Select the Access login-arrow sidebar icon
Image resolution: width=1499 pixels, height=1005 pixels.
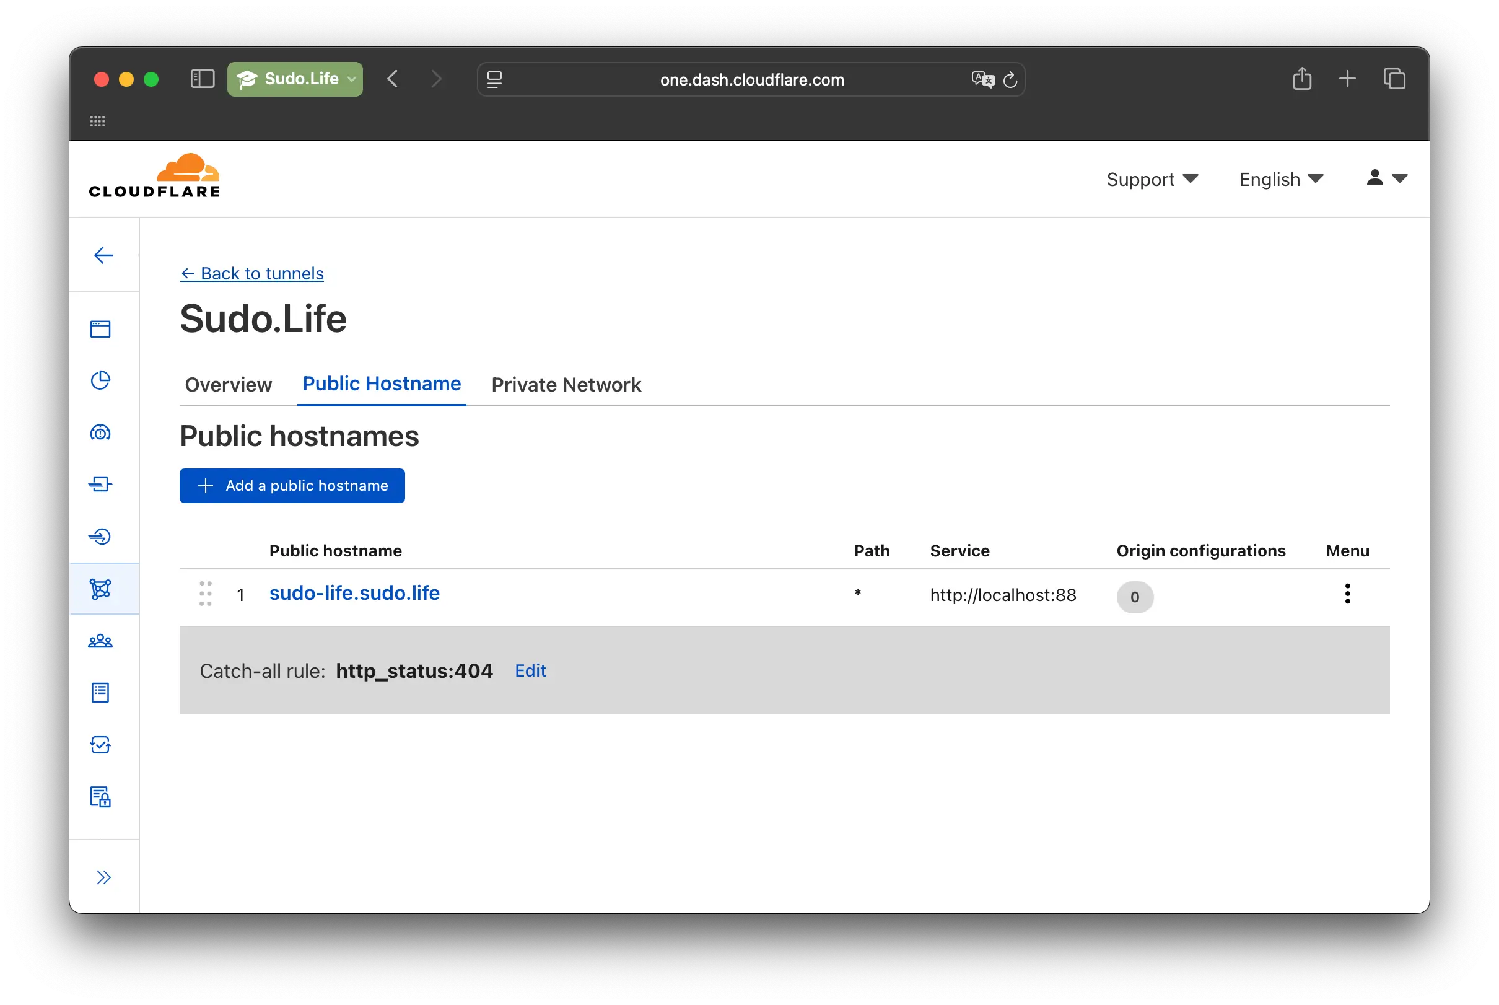(x=100, y=537)
